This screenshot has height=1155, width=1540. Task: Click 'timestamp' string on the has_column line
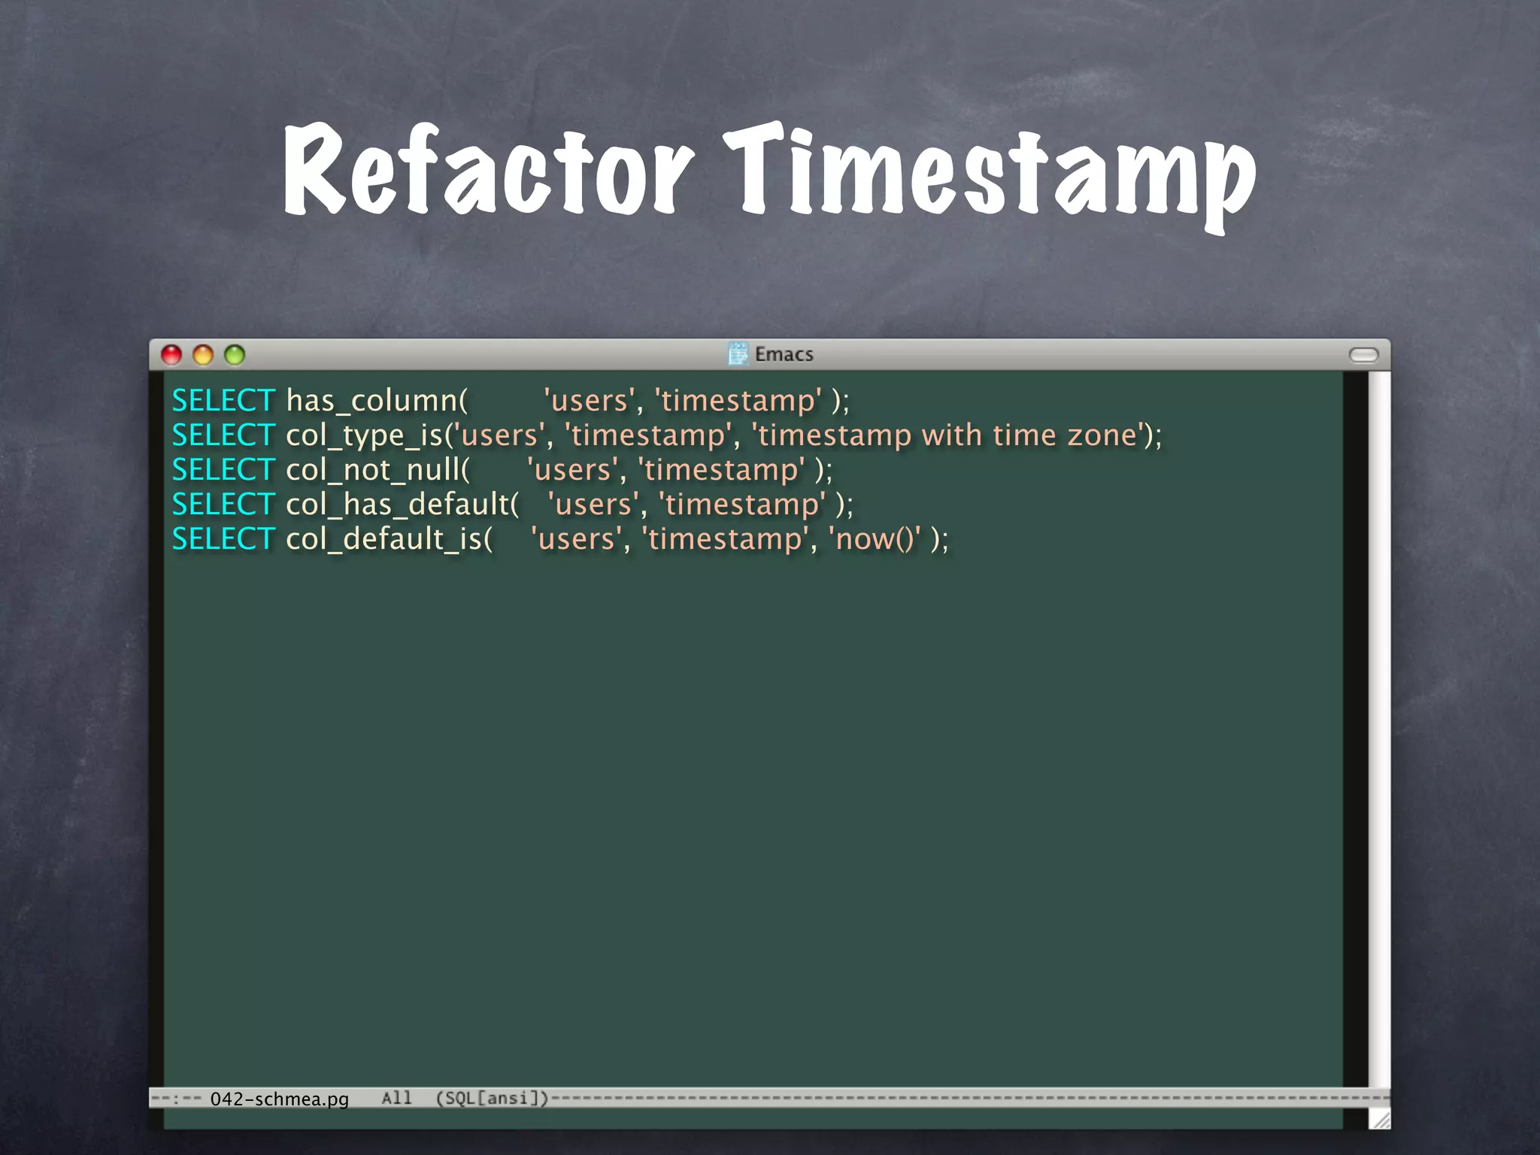coord(738,401)
